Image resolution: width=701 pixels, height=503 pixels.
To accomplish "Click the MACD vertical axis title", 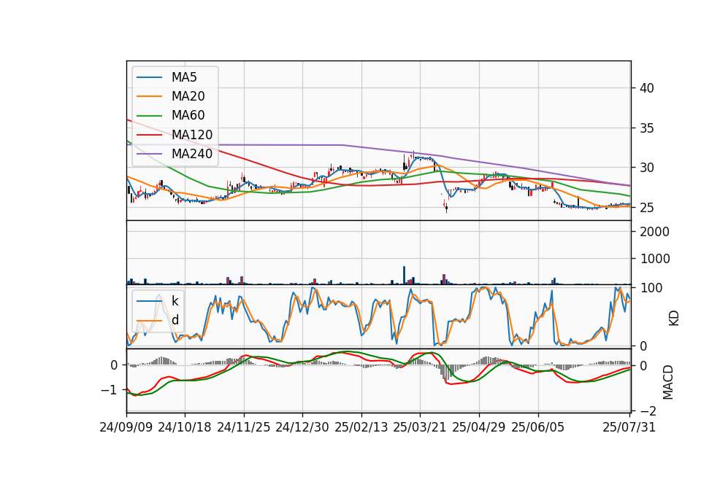I will [668, 382].
